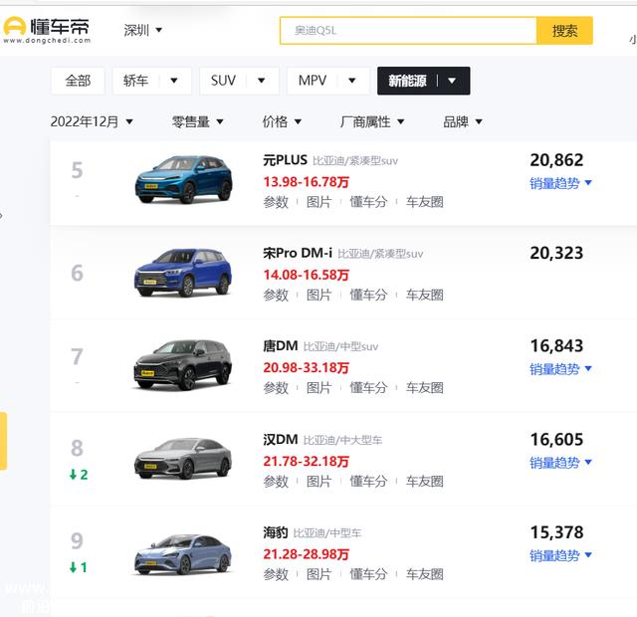Image resolution: width=637 pixels, height=617 pixels.
Task: Expand the SUV sub-type arrow
Action: coord(261,81)
